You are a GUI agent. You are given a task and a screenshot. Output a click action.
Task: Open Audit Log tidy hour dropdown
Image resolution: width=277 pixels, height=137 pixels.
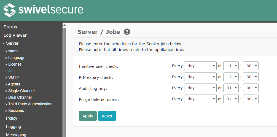[x=231, y=88]
